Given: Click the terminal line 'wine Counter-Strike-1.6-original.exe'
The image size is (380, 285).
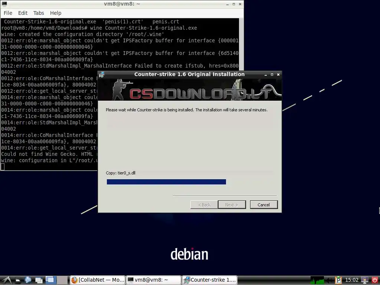Looking at the screenshot, I should pos(144,28).
